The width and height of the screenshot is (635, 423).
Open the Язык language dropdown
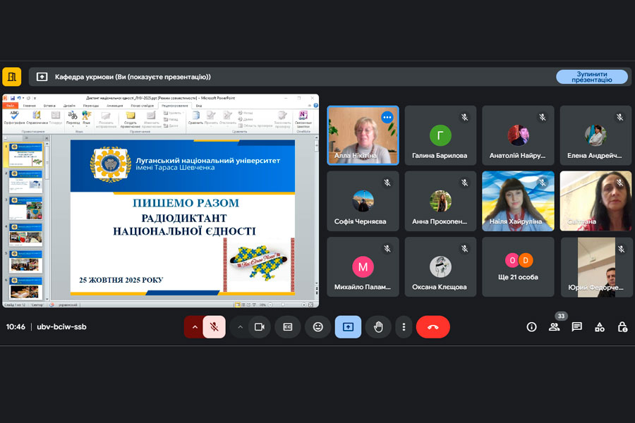pos(86,118)
